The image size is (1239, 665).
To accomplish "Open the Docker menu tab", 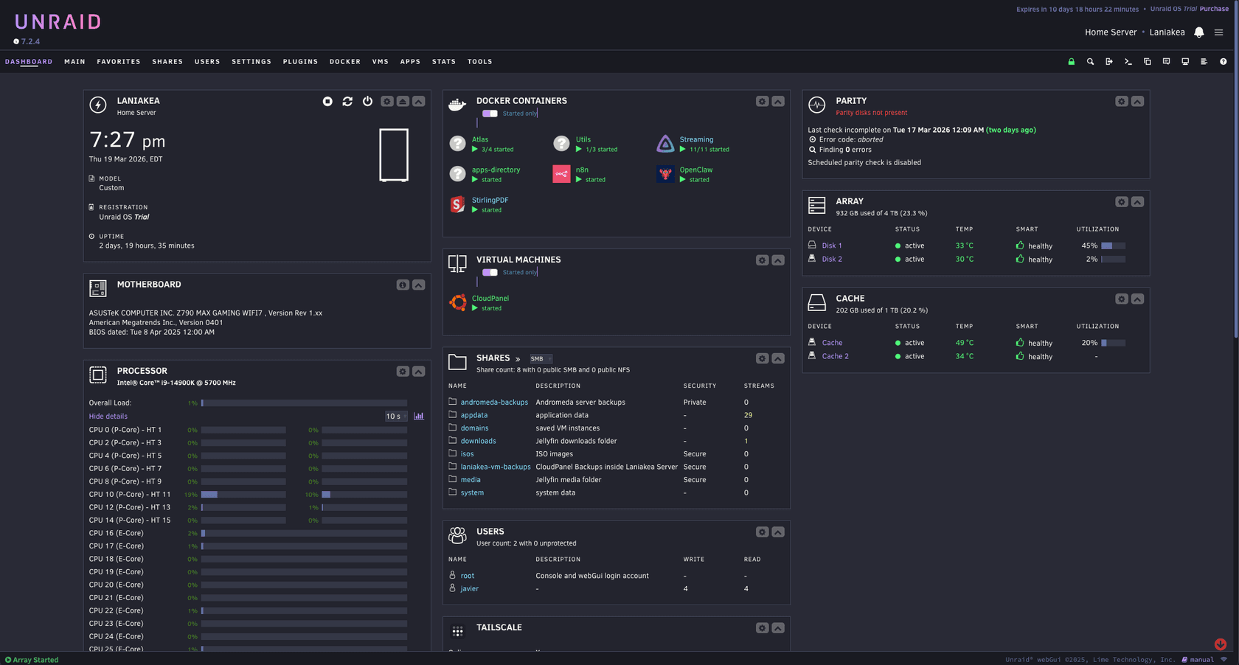I will pyautogui.click(x=345, y=62).
